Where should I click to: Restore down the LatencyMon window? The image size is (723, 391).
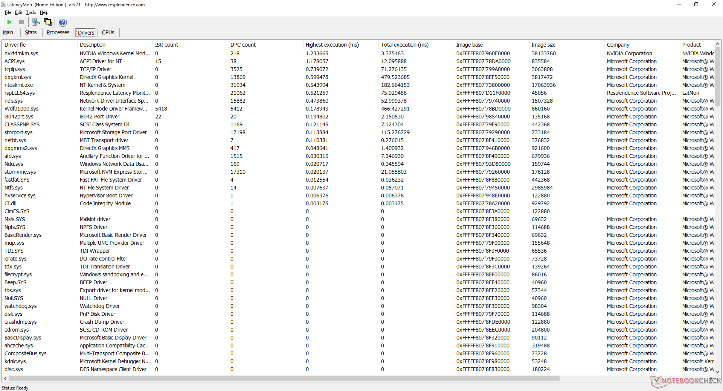click(696, 5)
